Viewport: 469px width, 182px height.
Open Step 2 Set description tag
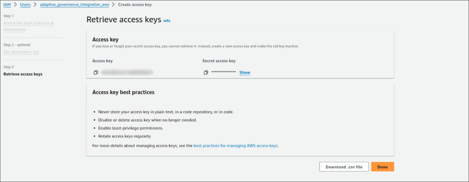[21, 52]
